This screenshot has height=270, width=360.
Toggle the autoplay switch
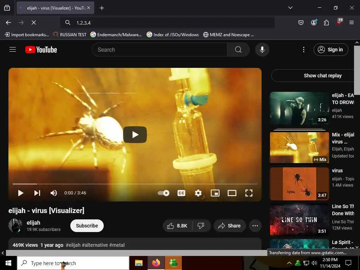pyautogui.click(x=163, y=193)
